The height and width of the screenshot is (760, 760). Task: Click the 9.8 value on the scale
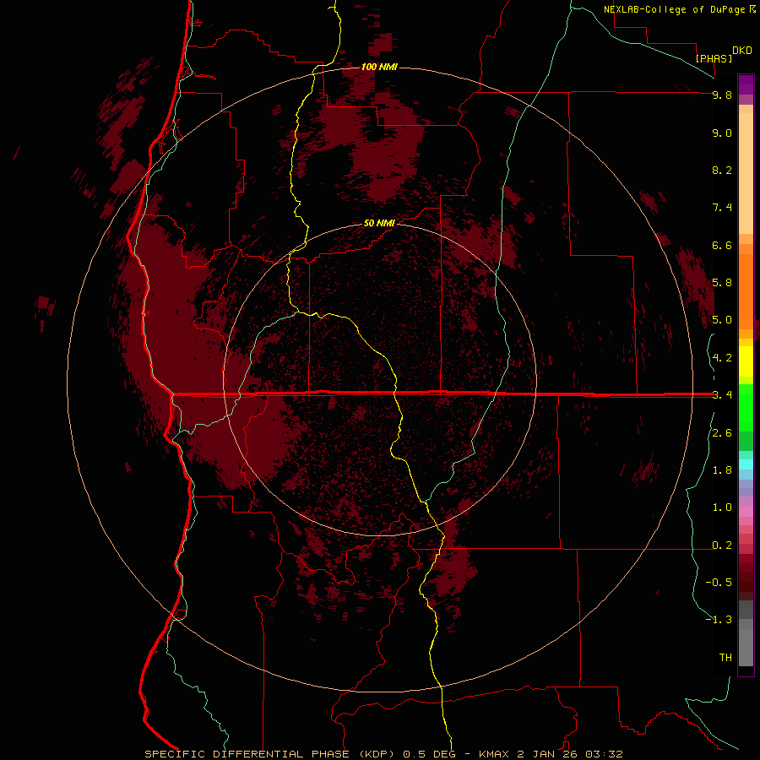click(722, 95)
